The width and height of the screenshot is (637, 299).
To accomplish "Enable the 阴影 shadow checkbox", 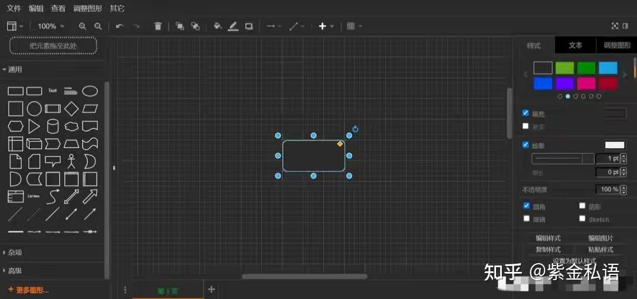I will [x=582, y=206].
